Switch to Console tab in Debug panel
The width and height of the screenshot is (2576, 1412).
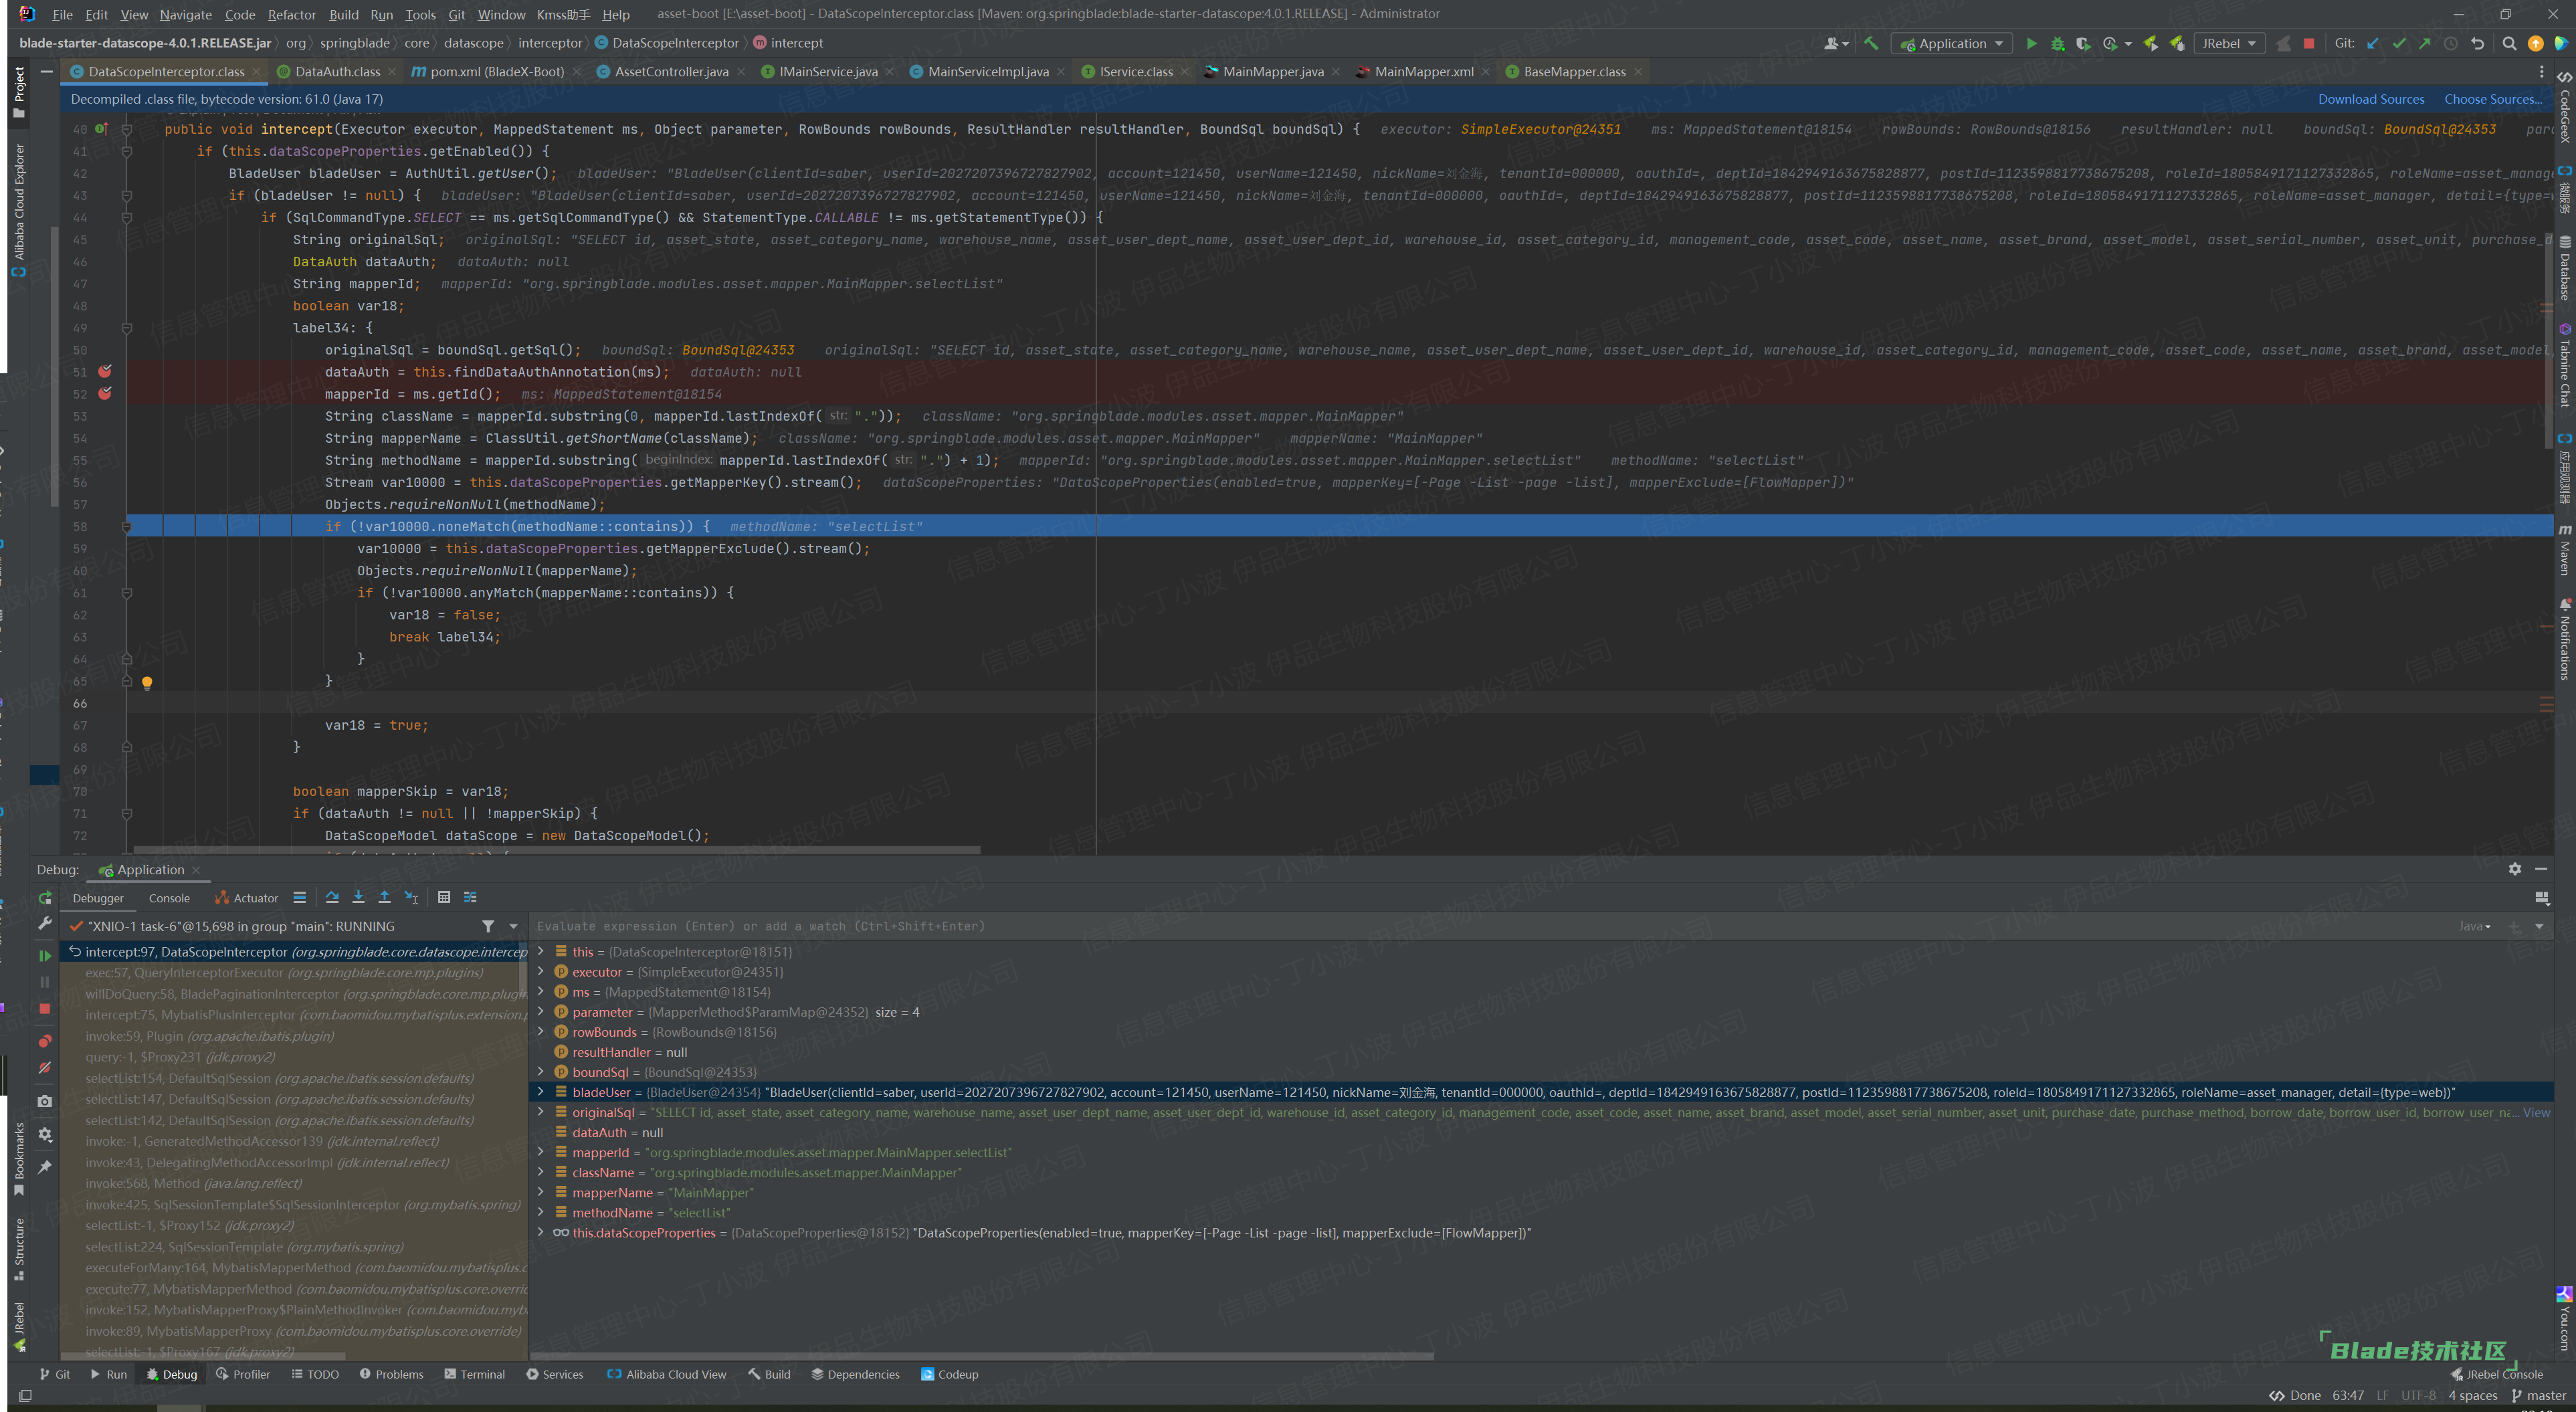pos(169,898)
